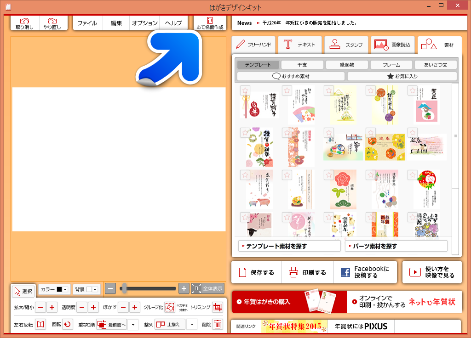The height and width of the screenshot is (338, 471).
Task: Toggle favorite star on second template in first row
Action: click(287, 90)
